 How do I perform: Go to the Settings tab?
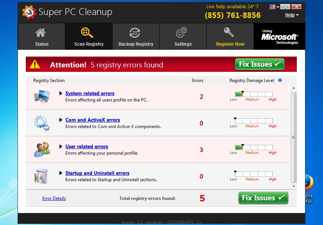click(183, 37)
